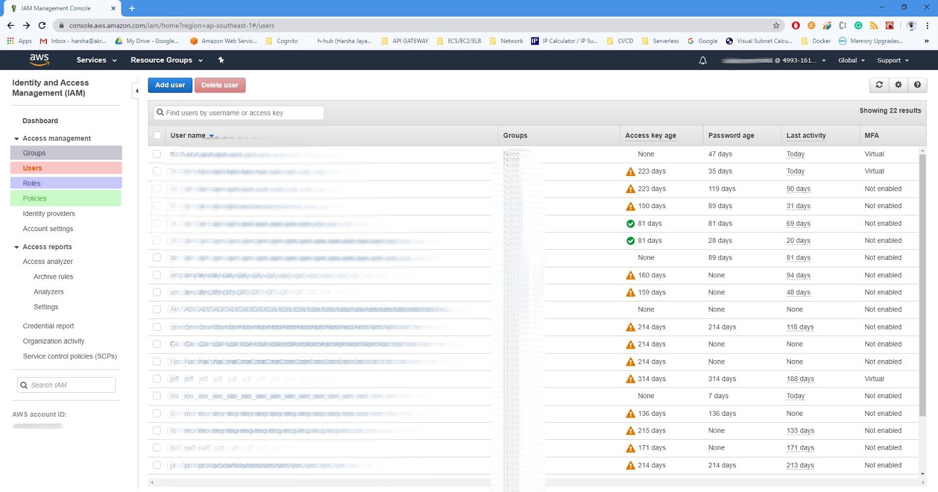Open Gmail Inbox bookmark
This screenshot has height=492, width=938.
tap(73, 41)
